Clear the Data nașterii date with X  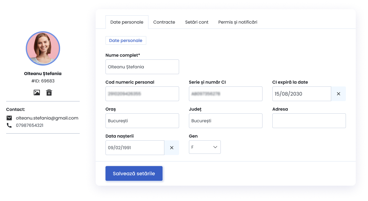(172, 148)
